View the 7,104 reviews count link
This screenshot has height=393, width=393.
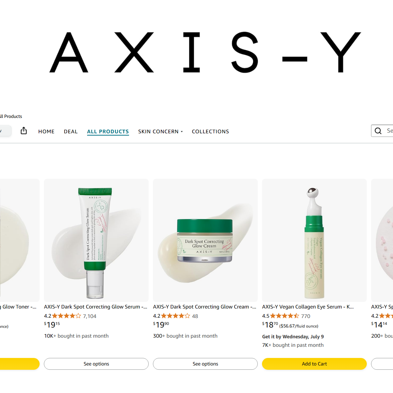coord(90,316)
